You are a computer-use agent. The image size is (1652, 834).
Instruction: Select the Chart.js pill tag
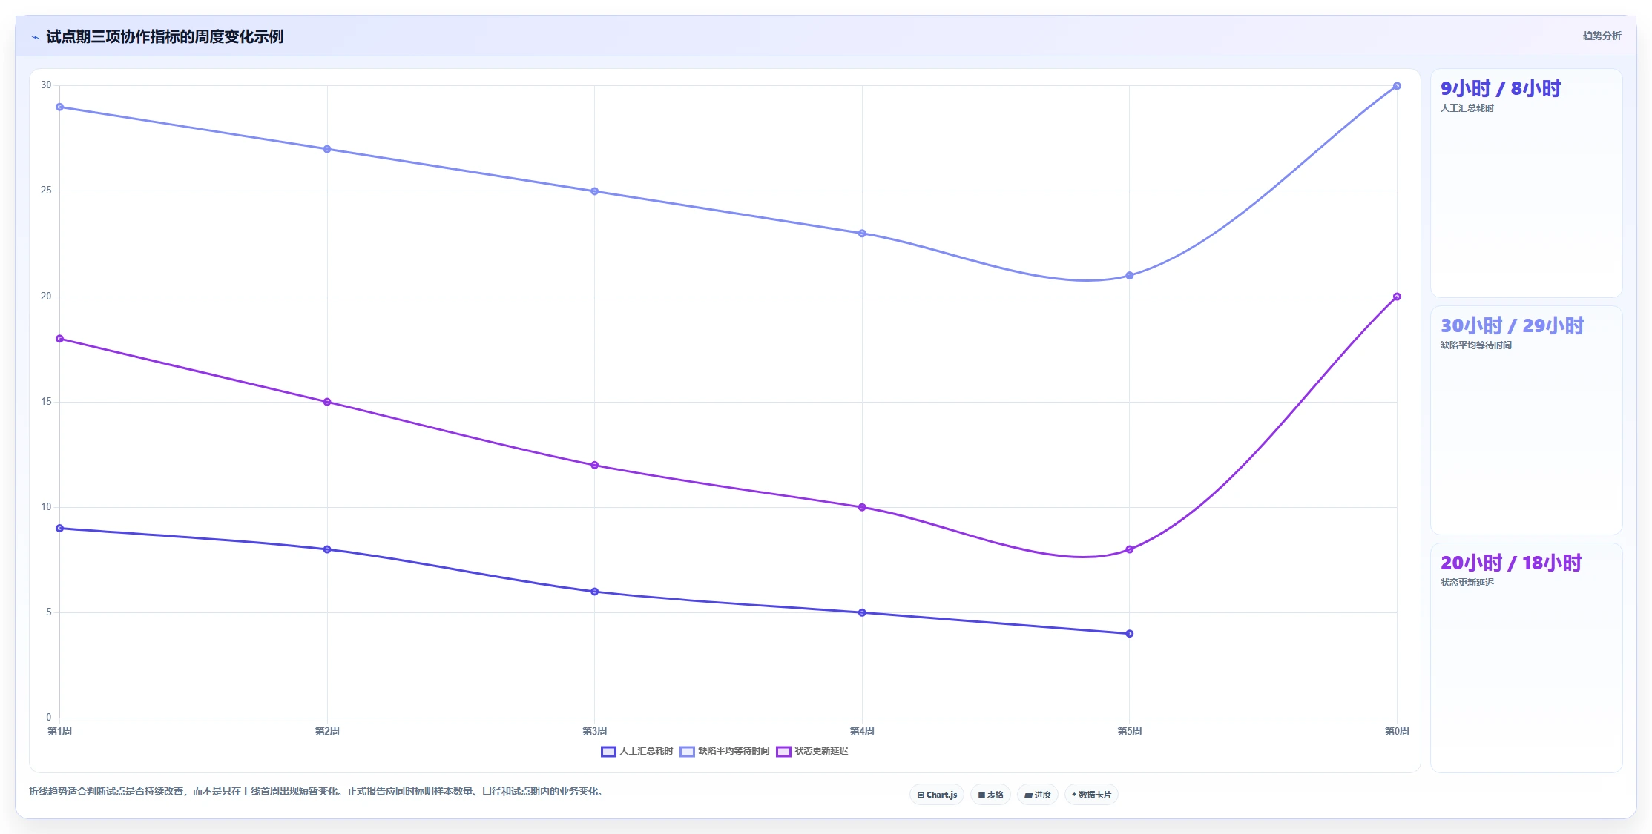(x=937, y=795)
